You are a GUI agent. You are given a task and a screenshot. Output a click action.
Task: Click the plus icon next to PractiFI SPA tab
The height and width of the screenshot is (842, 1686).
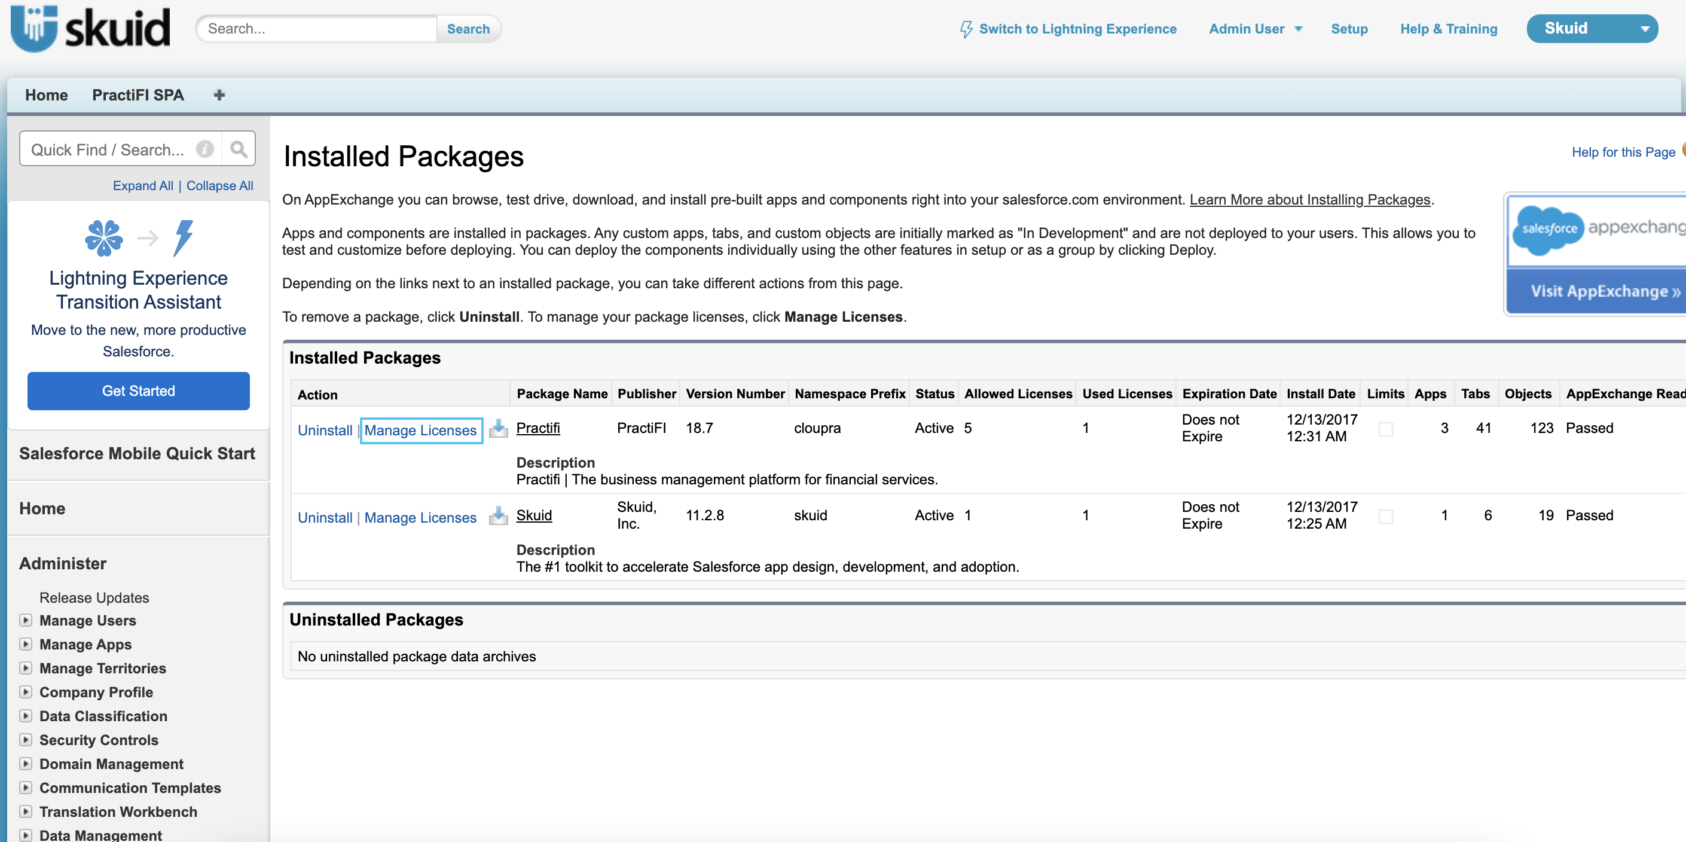click(x=219, y=95)
